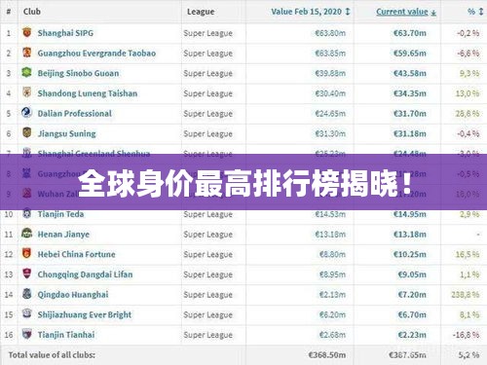Click the Beijing Sinobo Guoan crest
The height and width of the screenshot is (365, 487).
pos(27,73)
